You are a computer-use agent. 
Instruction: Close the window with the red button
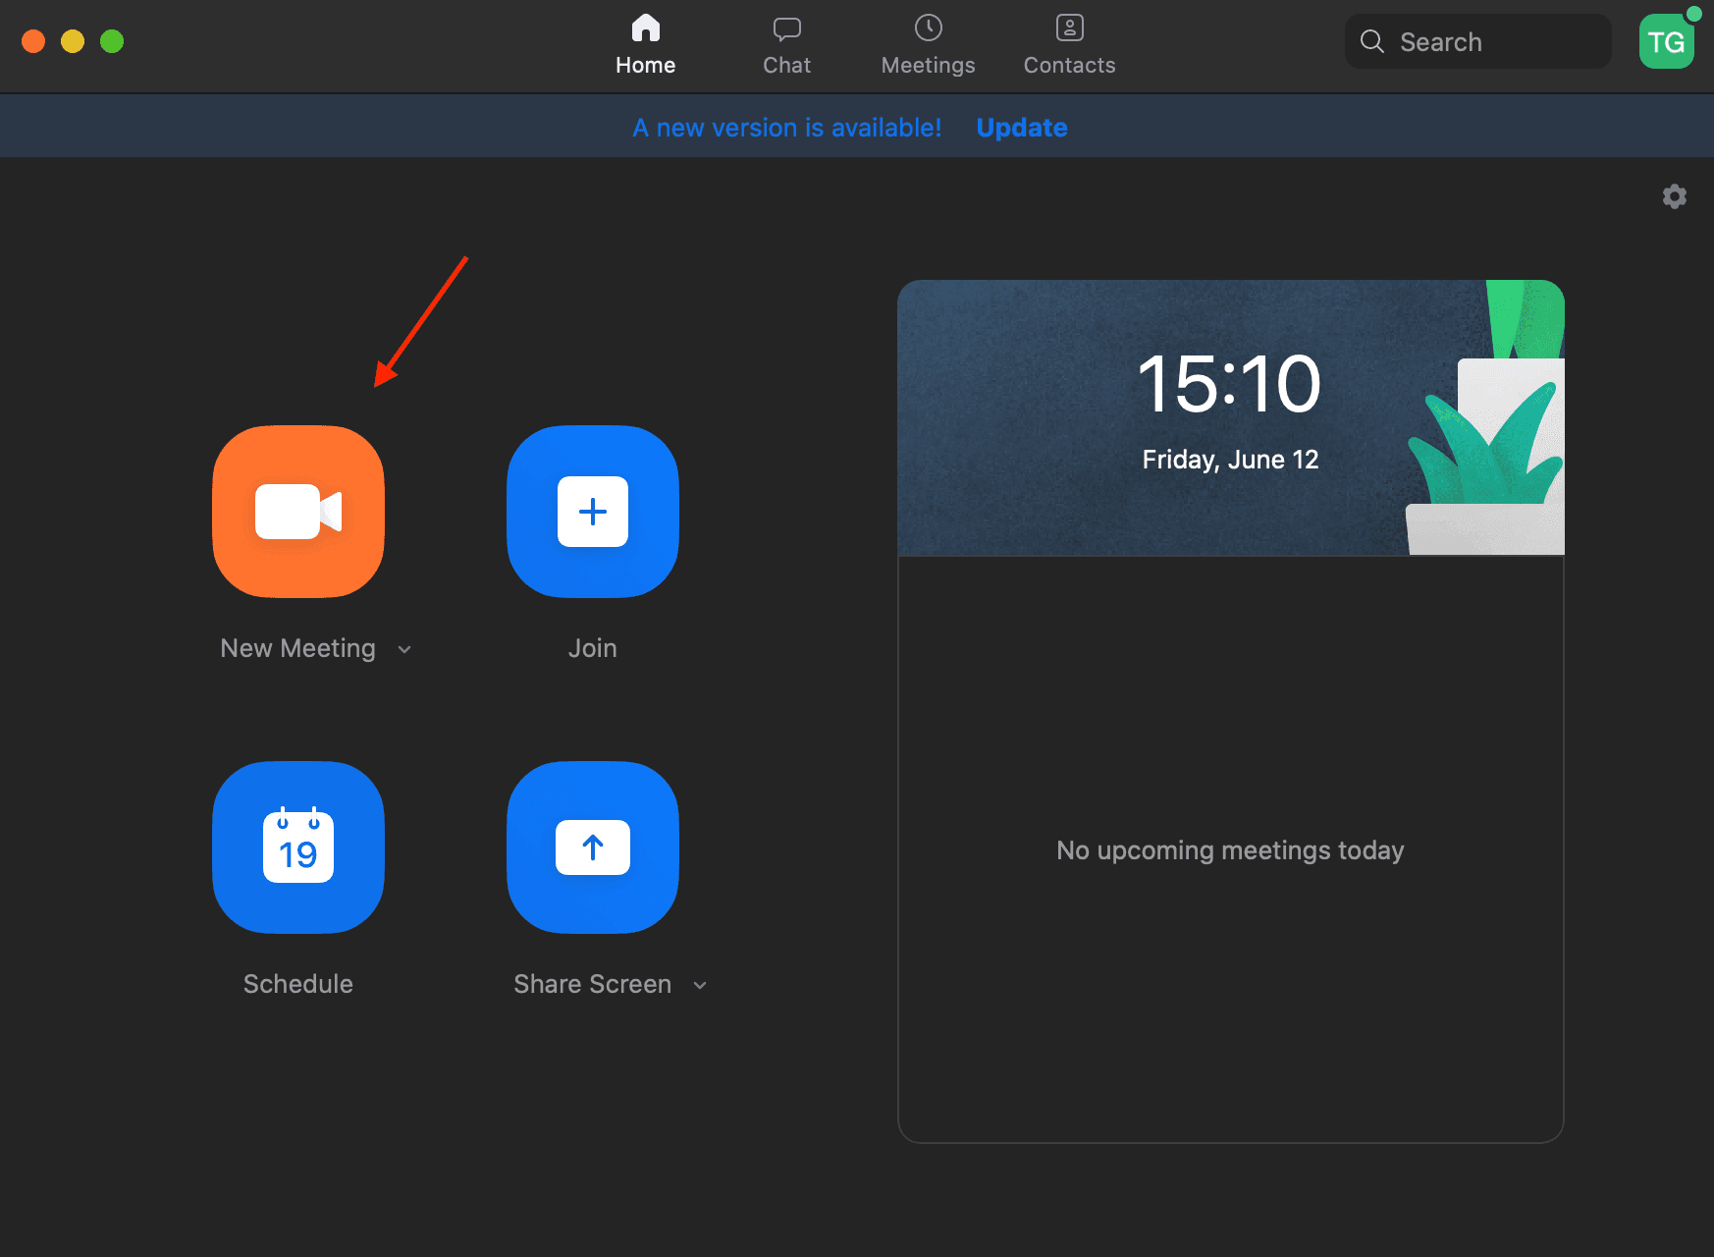(x=33, y=41)
